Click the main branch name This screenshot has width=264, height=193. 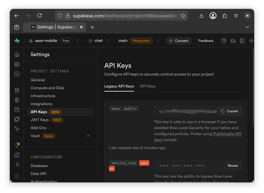[123, 41]
